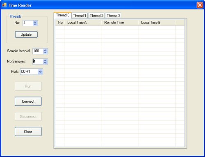Click the Local Time A column header
Viewport: 205px width, 157px height.
[83, 23]
